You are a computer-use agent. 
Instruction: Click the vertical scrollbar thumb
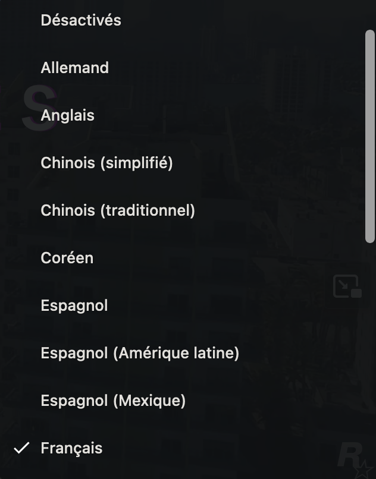click(369, 135)
